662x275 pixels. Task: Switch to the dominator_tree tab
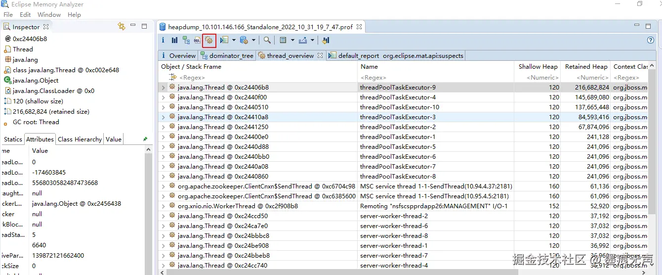coord(227,55)
